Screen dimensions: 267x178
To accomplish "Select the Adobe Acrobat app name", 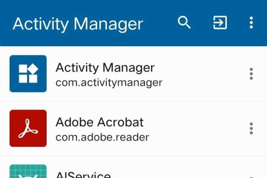I will 100,122.
